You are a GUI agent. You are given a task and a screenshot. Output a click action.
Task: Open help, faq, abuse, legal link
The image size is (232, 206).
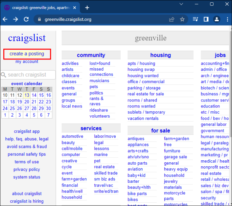point(27,139)
